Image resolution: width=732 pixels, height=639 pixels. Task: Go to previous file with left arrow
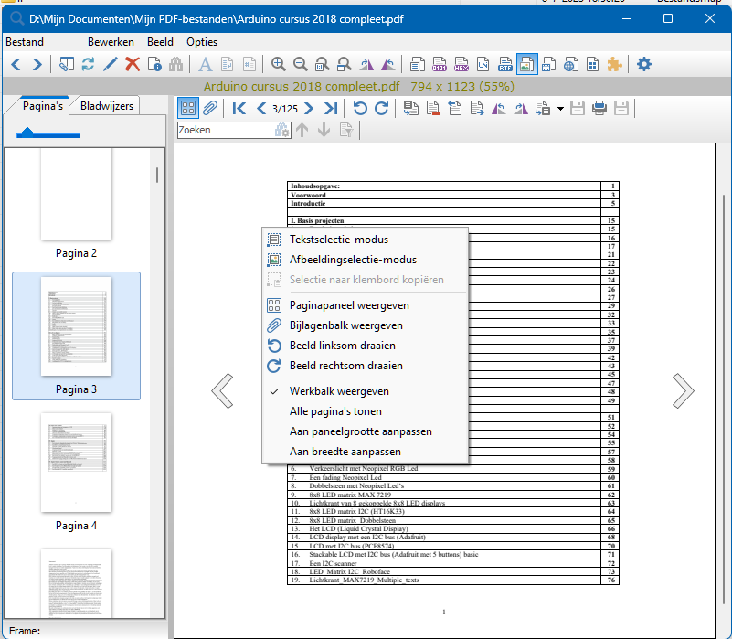[x=16, y=65]
